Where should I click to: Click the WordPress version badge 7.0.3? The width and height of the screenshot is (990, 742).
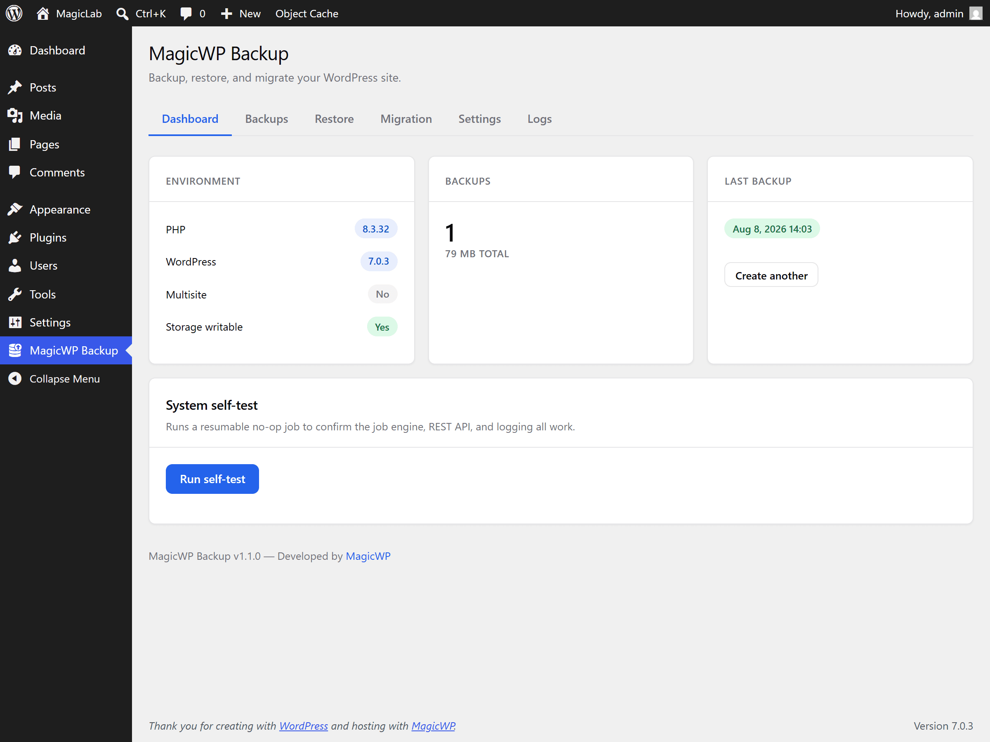click(x=378, y=261)
